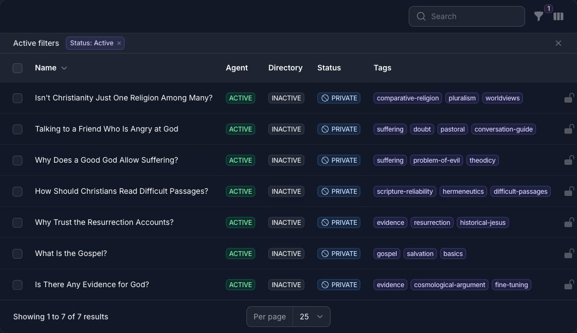Click PRIVATE status badge in Gospel row
577x333 pixels.
coord(339,254)
